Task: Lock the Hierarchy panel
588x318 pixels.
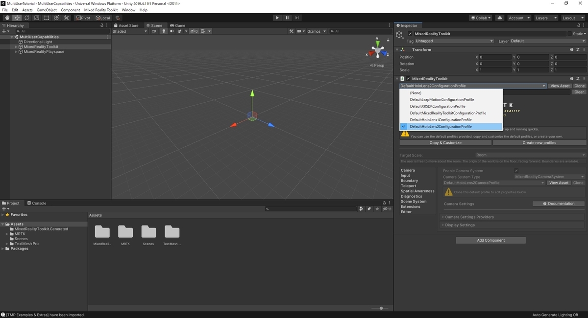Action: coord(101,25)
